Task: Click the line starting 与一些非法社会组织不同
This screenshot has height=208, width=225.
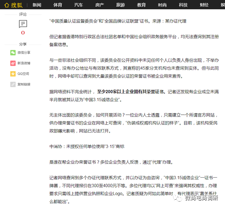Action: point(134,60)
